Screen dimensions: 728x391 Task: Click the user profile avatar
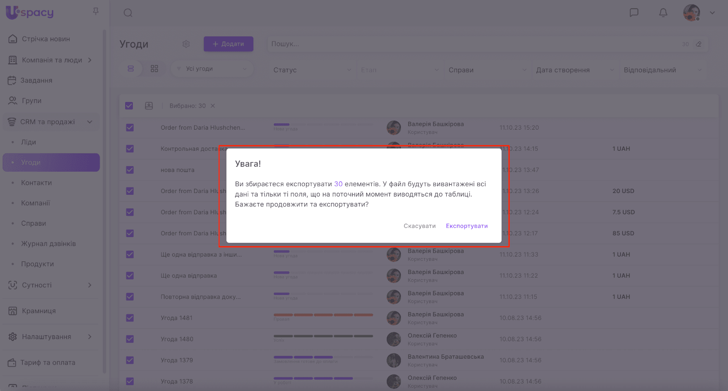(692, 13)
